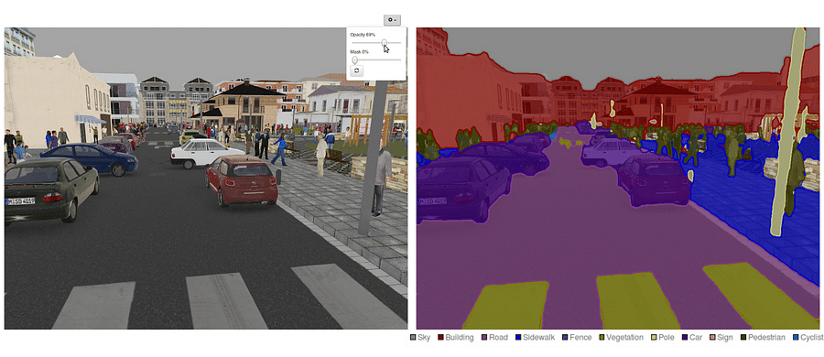Click the Sky legend color swatch
The image size is (824, 357).
click(413, 338)
